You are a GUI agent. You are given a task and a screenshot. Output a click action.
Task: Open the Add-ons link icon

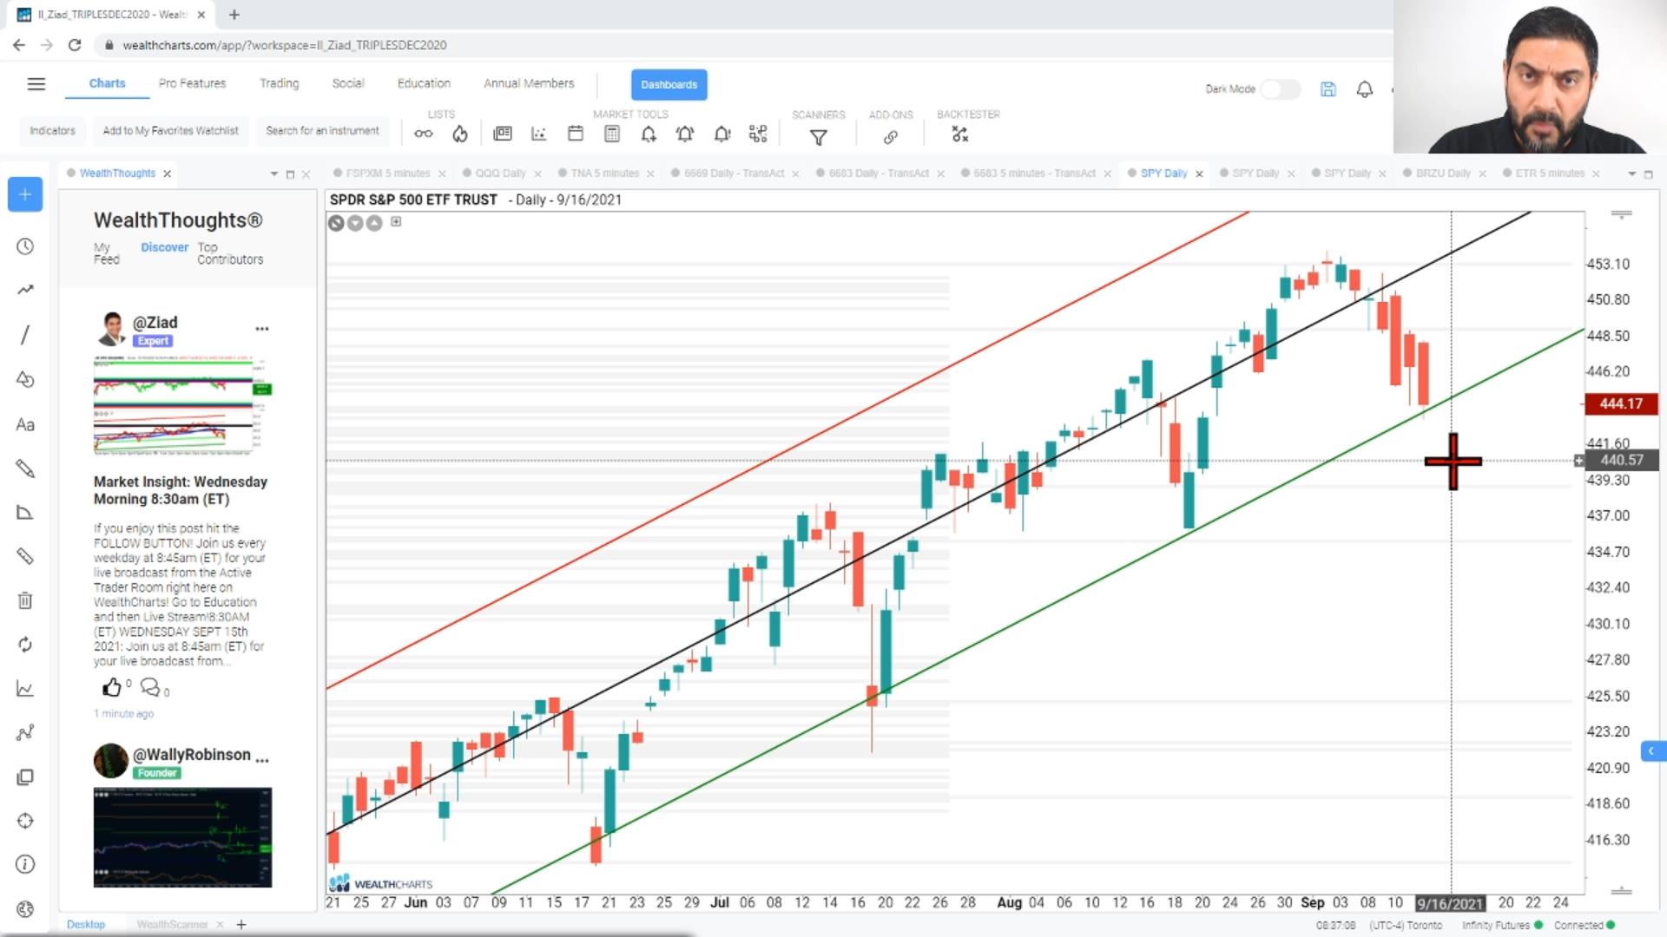point(891,137)
